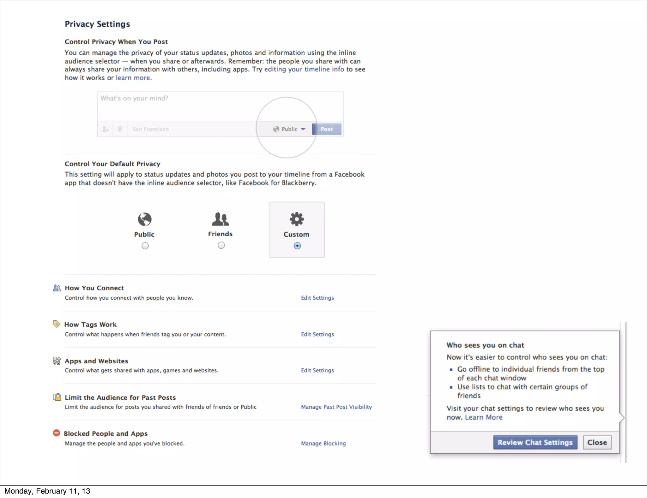The width and height of the screenshot is (647, 498).
Task: Click the How You Connect icon
Action: click(x=57, y=288)
